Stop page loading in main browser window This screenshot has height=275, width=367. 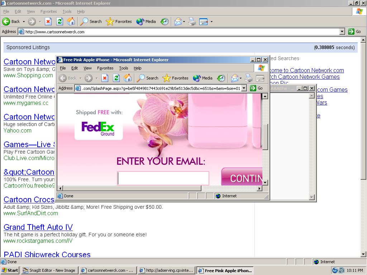[x=48, y=21]
